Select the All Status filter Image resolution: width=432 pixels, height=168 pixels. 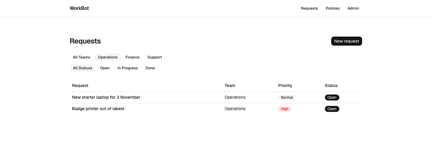coord(82,68)
